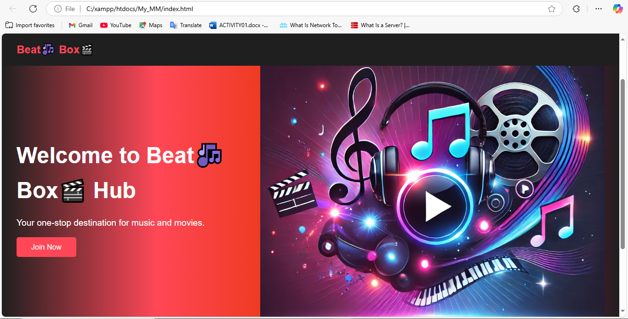Viewport: 628px width, 319px height.
Task: Click the site info icon beside File
Action: coord(58,9)
